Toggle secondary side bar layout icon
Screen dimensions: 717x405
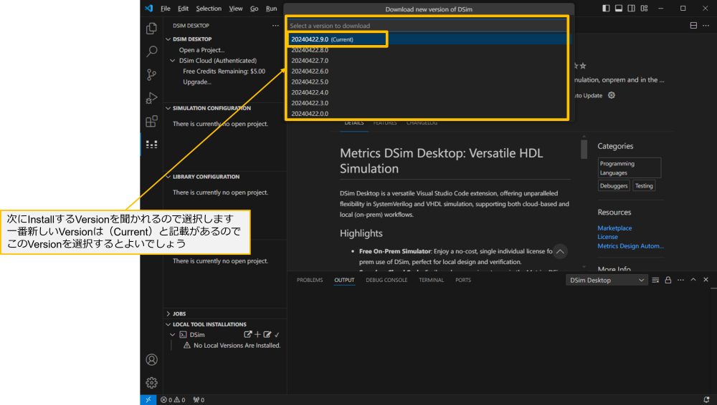click(632, 8)
